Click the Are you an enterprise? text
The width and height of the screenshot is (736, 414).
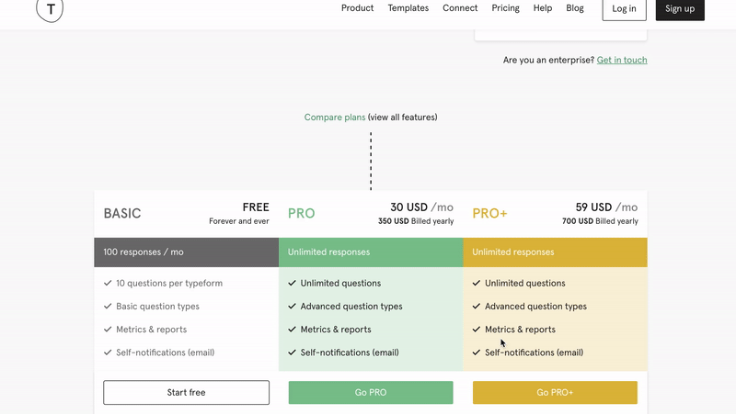[x=548, y=60]
